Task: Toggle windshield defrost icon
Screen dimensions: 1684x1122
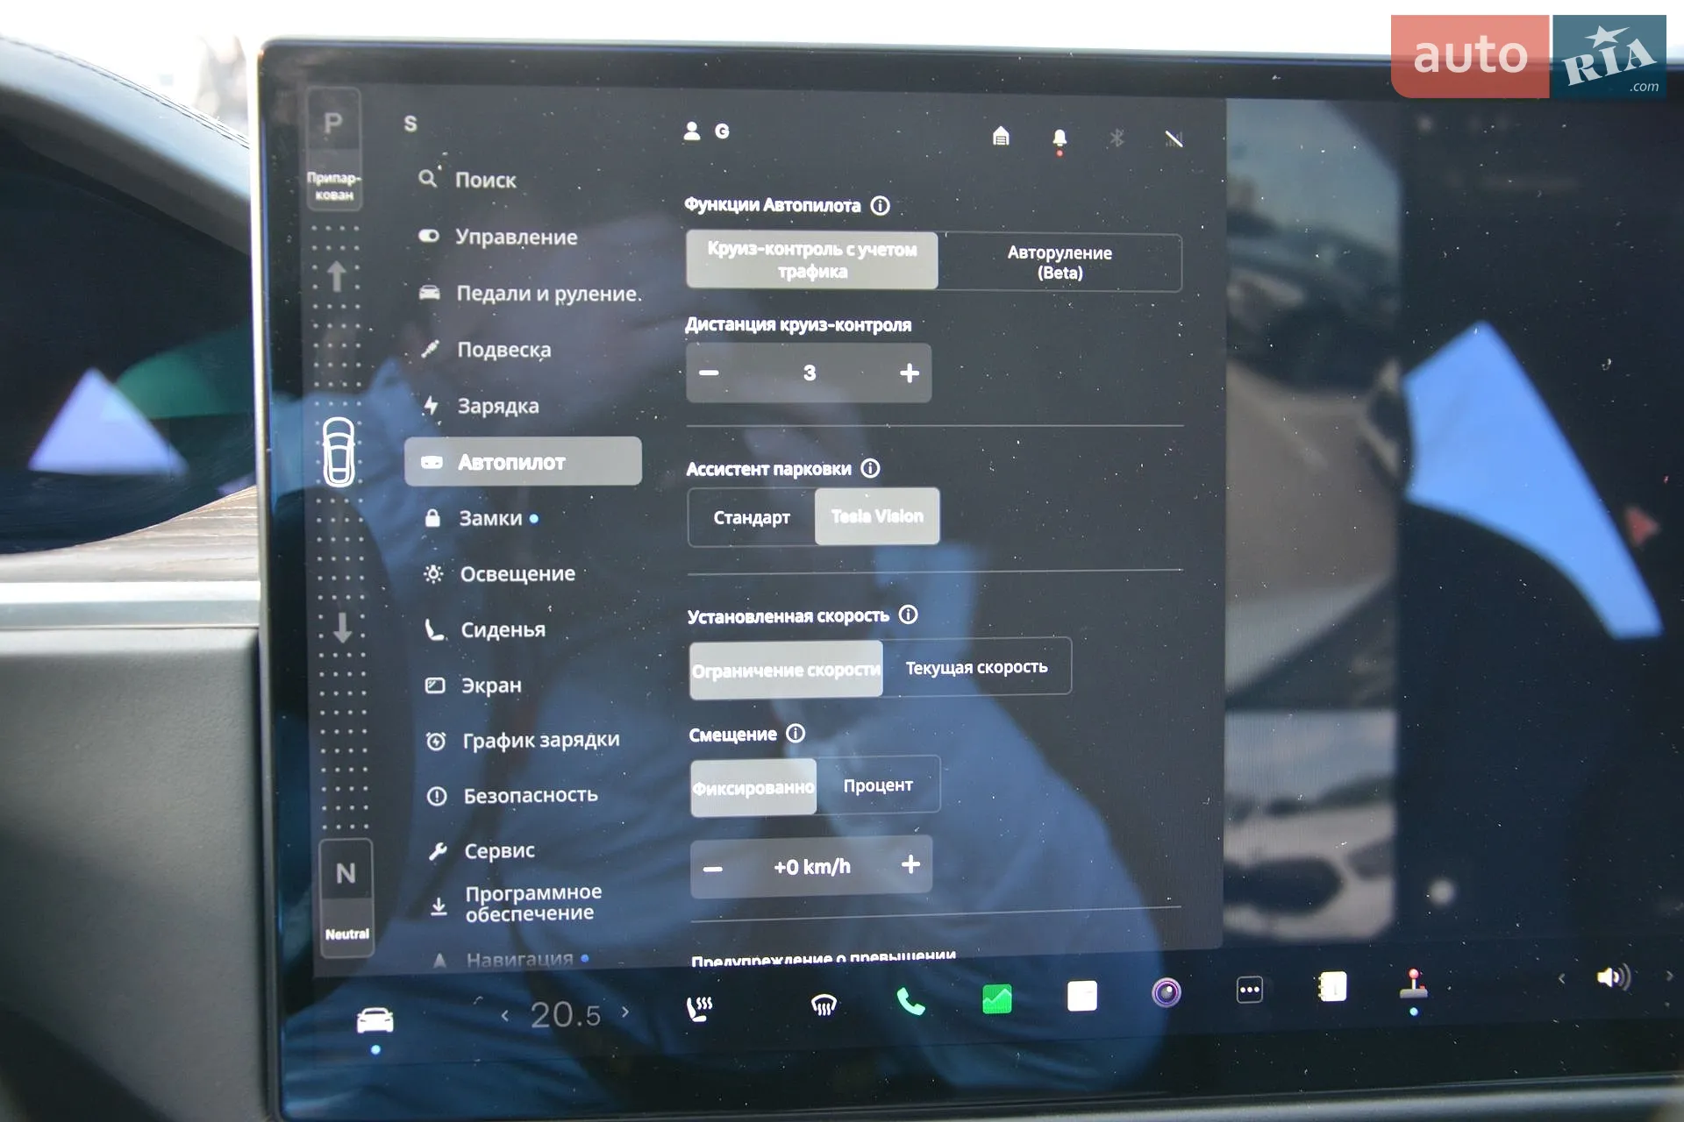Action: (824, 1005)
